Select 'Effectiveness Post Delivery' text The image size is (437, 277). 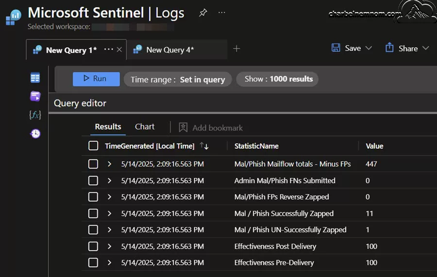point(275,246)
